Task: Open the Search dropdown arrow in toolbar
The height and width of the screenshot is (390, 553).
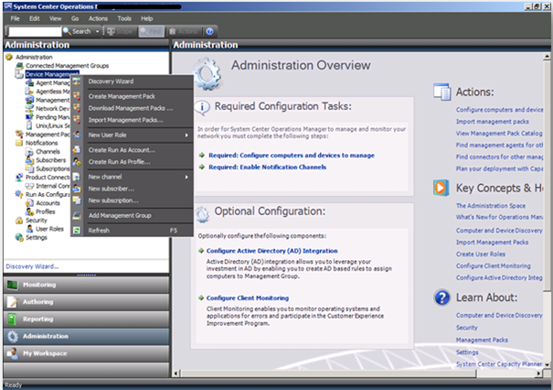Action: click(97, 31)
